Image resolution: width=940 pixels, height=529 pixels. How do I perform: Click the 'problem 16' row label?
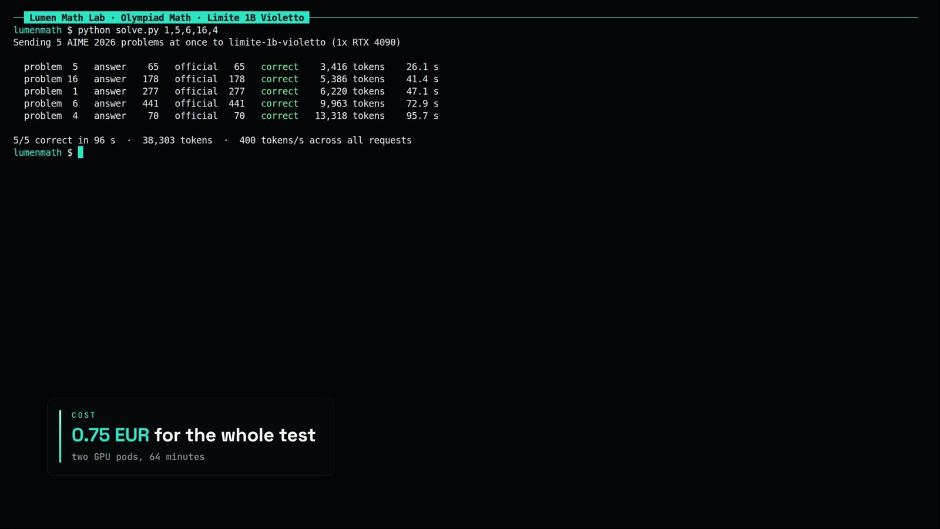pyautogui.click(x=51, y=79)
